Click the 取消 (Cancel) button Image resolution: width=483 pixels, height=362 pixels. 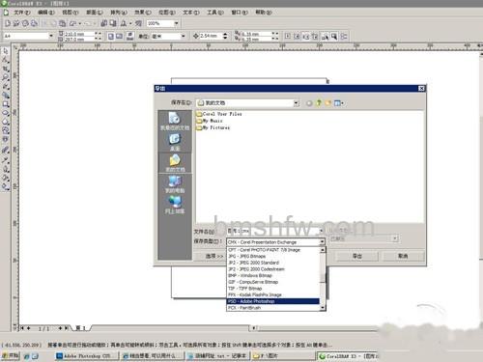point(403,256)
